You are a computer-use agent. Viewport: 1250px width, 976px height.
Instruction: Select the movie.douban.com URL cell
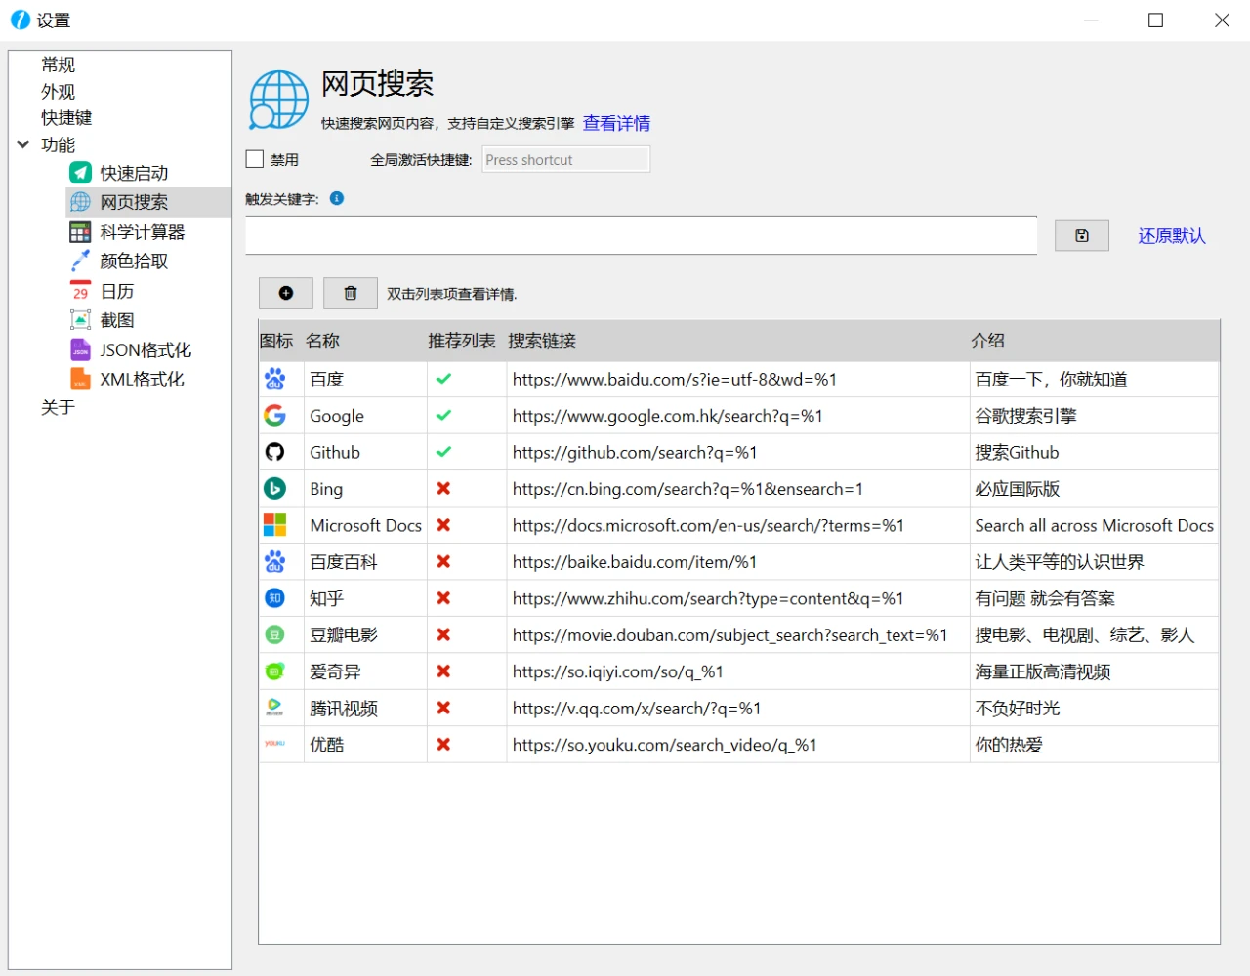click(738, 635)
